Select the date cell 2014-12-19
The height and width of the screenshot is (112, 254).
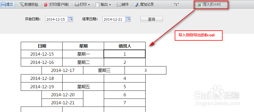pyautogui.click(x=42, y=87)
